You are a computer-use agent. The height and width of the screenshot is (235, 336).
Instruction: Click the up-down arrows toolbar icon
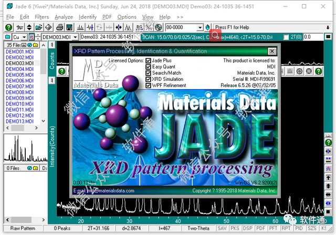29,27
